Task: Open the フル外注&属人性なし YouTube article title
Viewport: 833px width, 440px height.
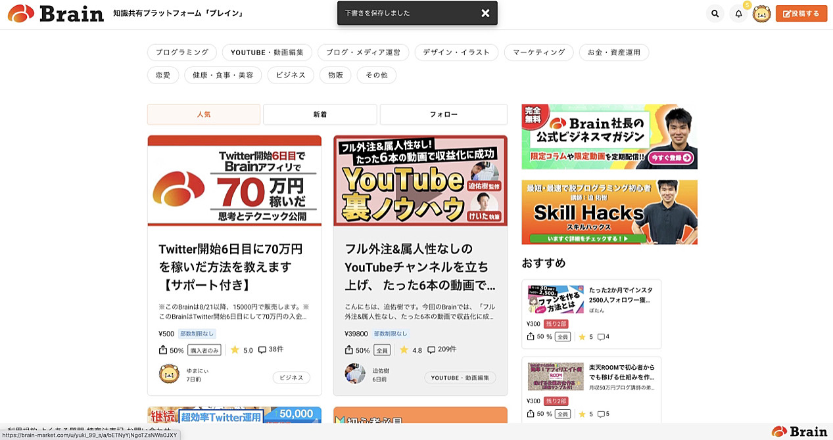Action: click(419, 267)
